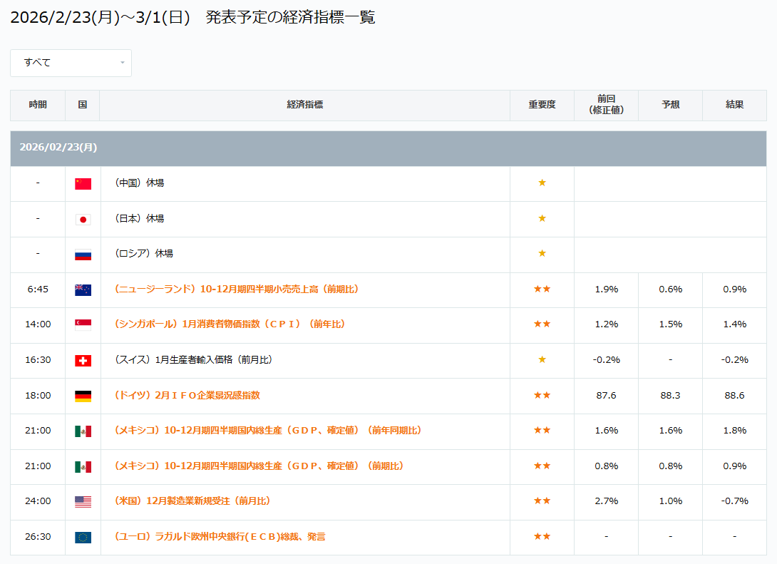Image resolution: width=777 pixels, height=564 pixels.
Task: Click the New Zealand flag icon
Action: [x=83, y=289]
